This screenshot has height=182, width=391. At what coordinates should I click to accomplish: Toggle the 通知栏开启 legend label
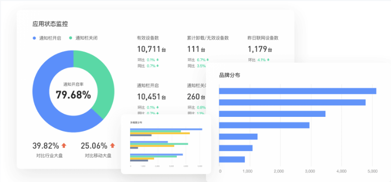[x=50, y=38]
